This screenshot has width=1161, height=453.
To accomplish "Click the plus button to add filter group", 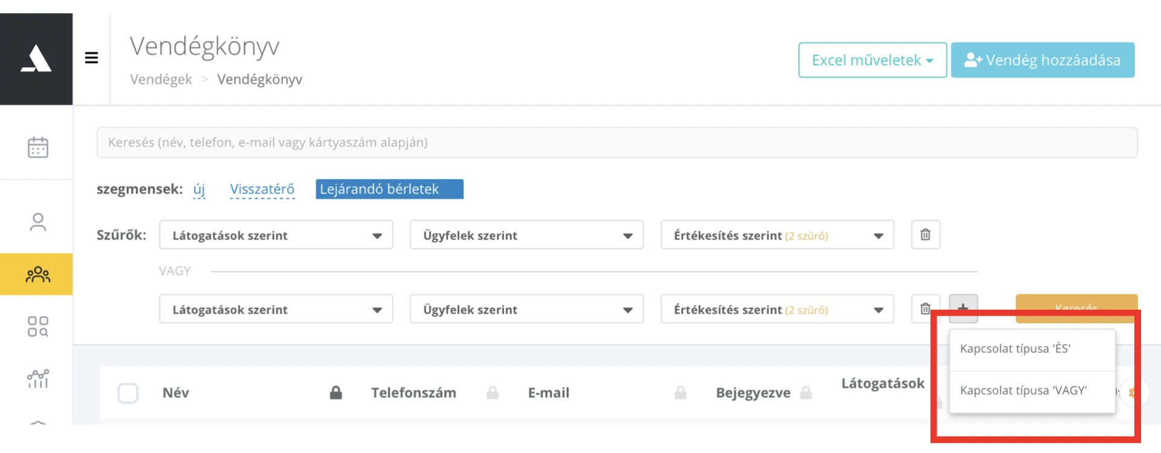I will [963, 308].
